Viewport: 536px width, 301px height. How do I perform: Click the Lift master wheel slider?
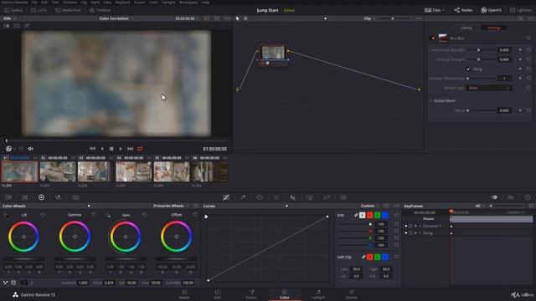(23, 259)
